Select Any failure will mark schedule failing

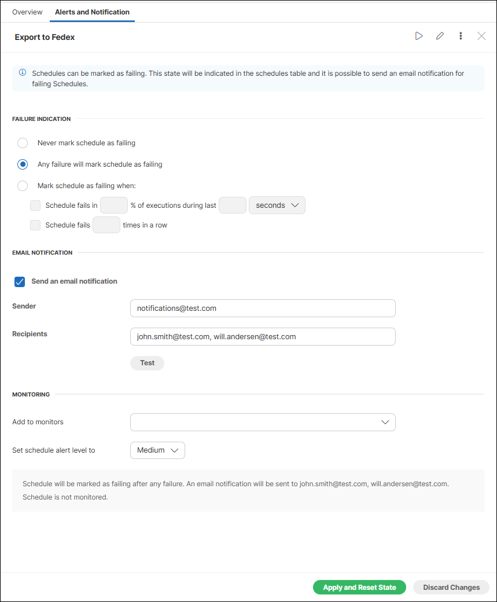click(x=22, y=164)
